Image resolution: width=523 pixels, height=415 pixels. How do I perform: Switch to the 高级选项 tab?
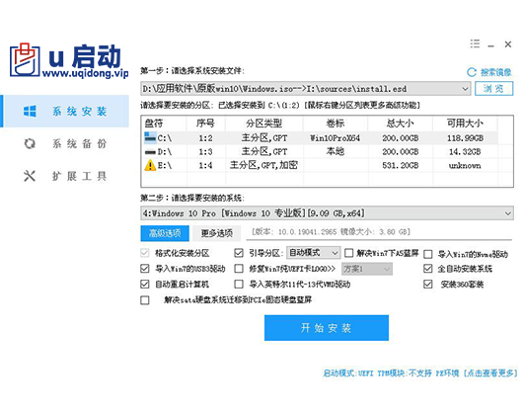(165, 233)
